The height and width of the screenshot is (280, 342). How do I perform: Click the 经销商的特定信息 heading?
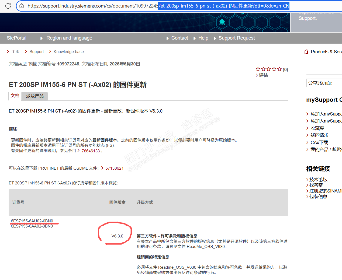[153, 257]
